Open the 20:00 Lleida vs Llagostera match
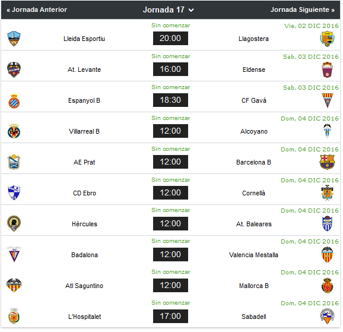The height and width of the screenshot is (332, 343). (170, 39)
